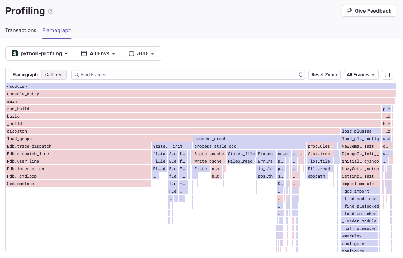
Task: Select the top-level <module> frame
Action: pyautogui.click(x=201, y=86)
